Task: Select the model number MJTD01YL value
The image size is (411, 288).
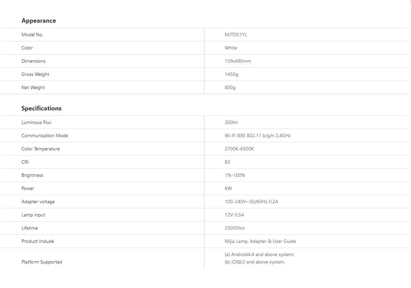Action: (x=236, y=34)
